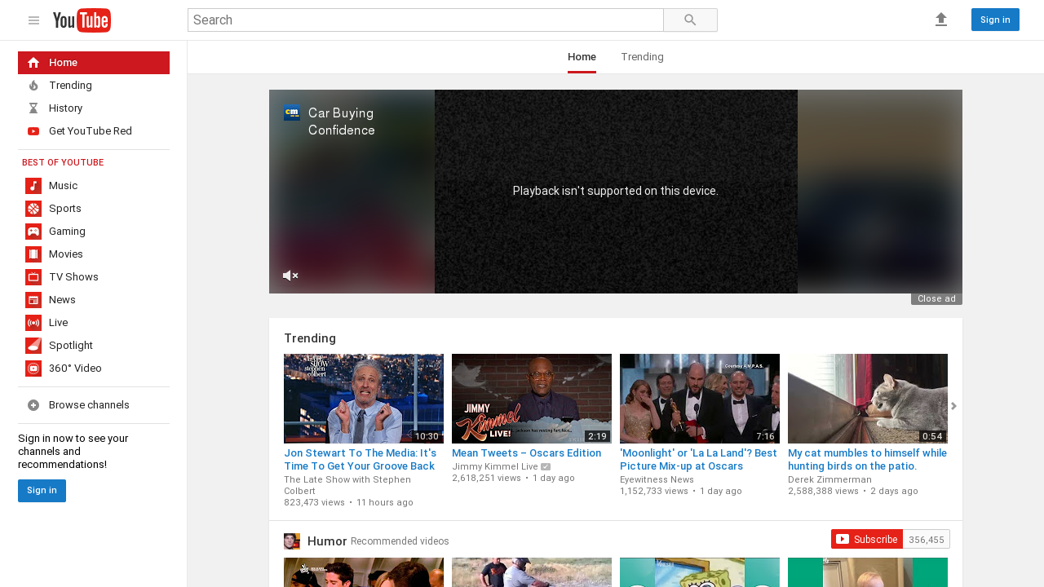This screenshot has width=1044, height=587.
Task: Click the 360° Video icon
Action: pyautogui.click(x=33, y=369)
